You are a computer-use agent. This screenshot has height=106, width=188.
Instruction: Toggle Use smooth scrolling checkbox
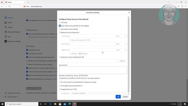point(27,54)
